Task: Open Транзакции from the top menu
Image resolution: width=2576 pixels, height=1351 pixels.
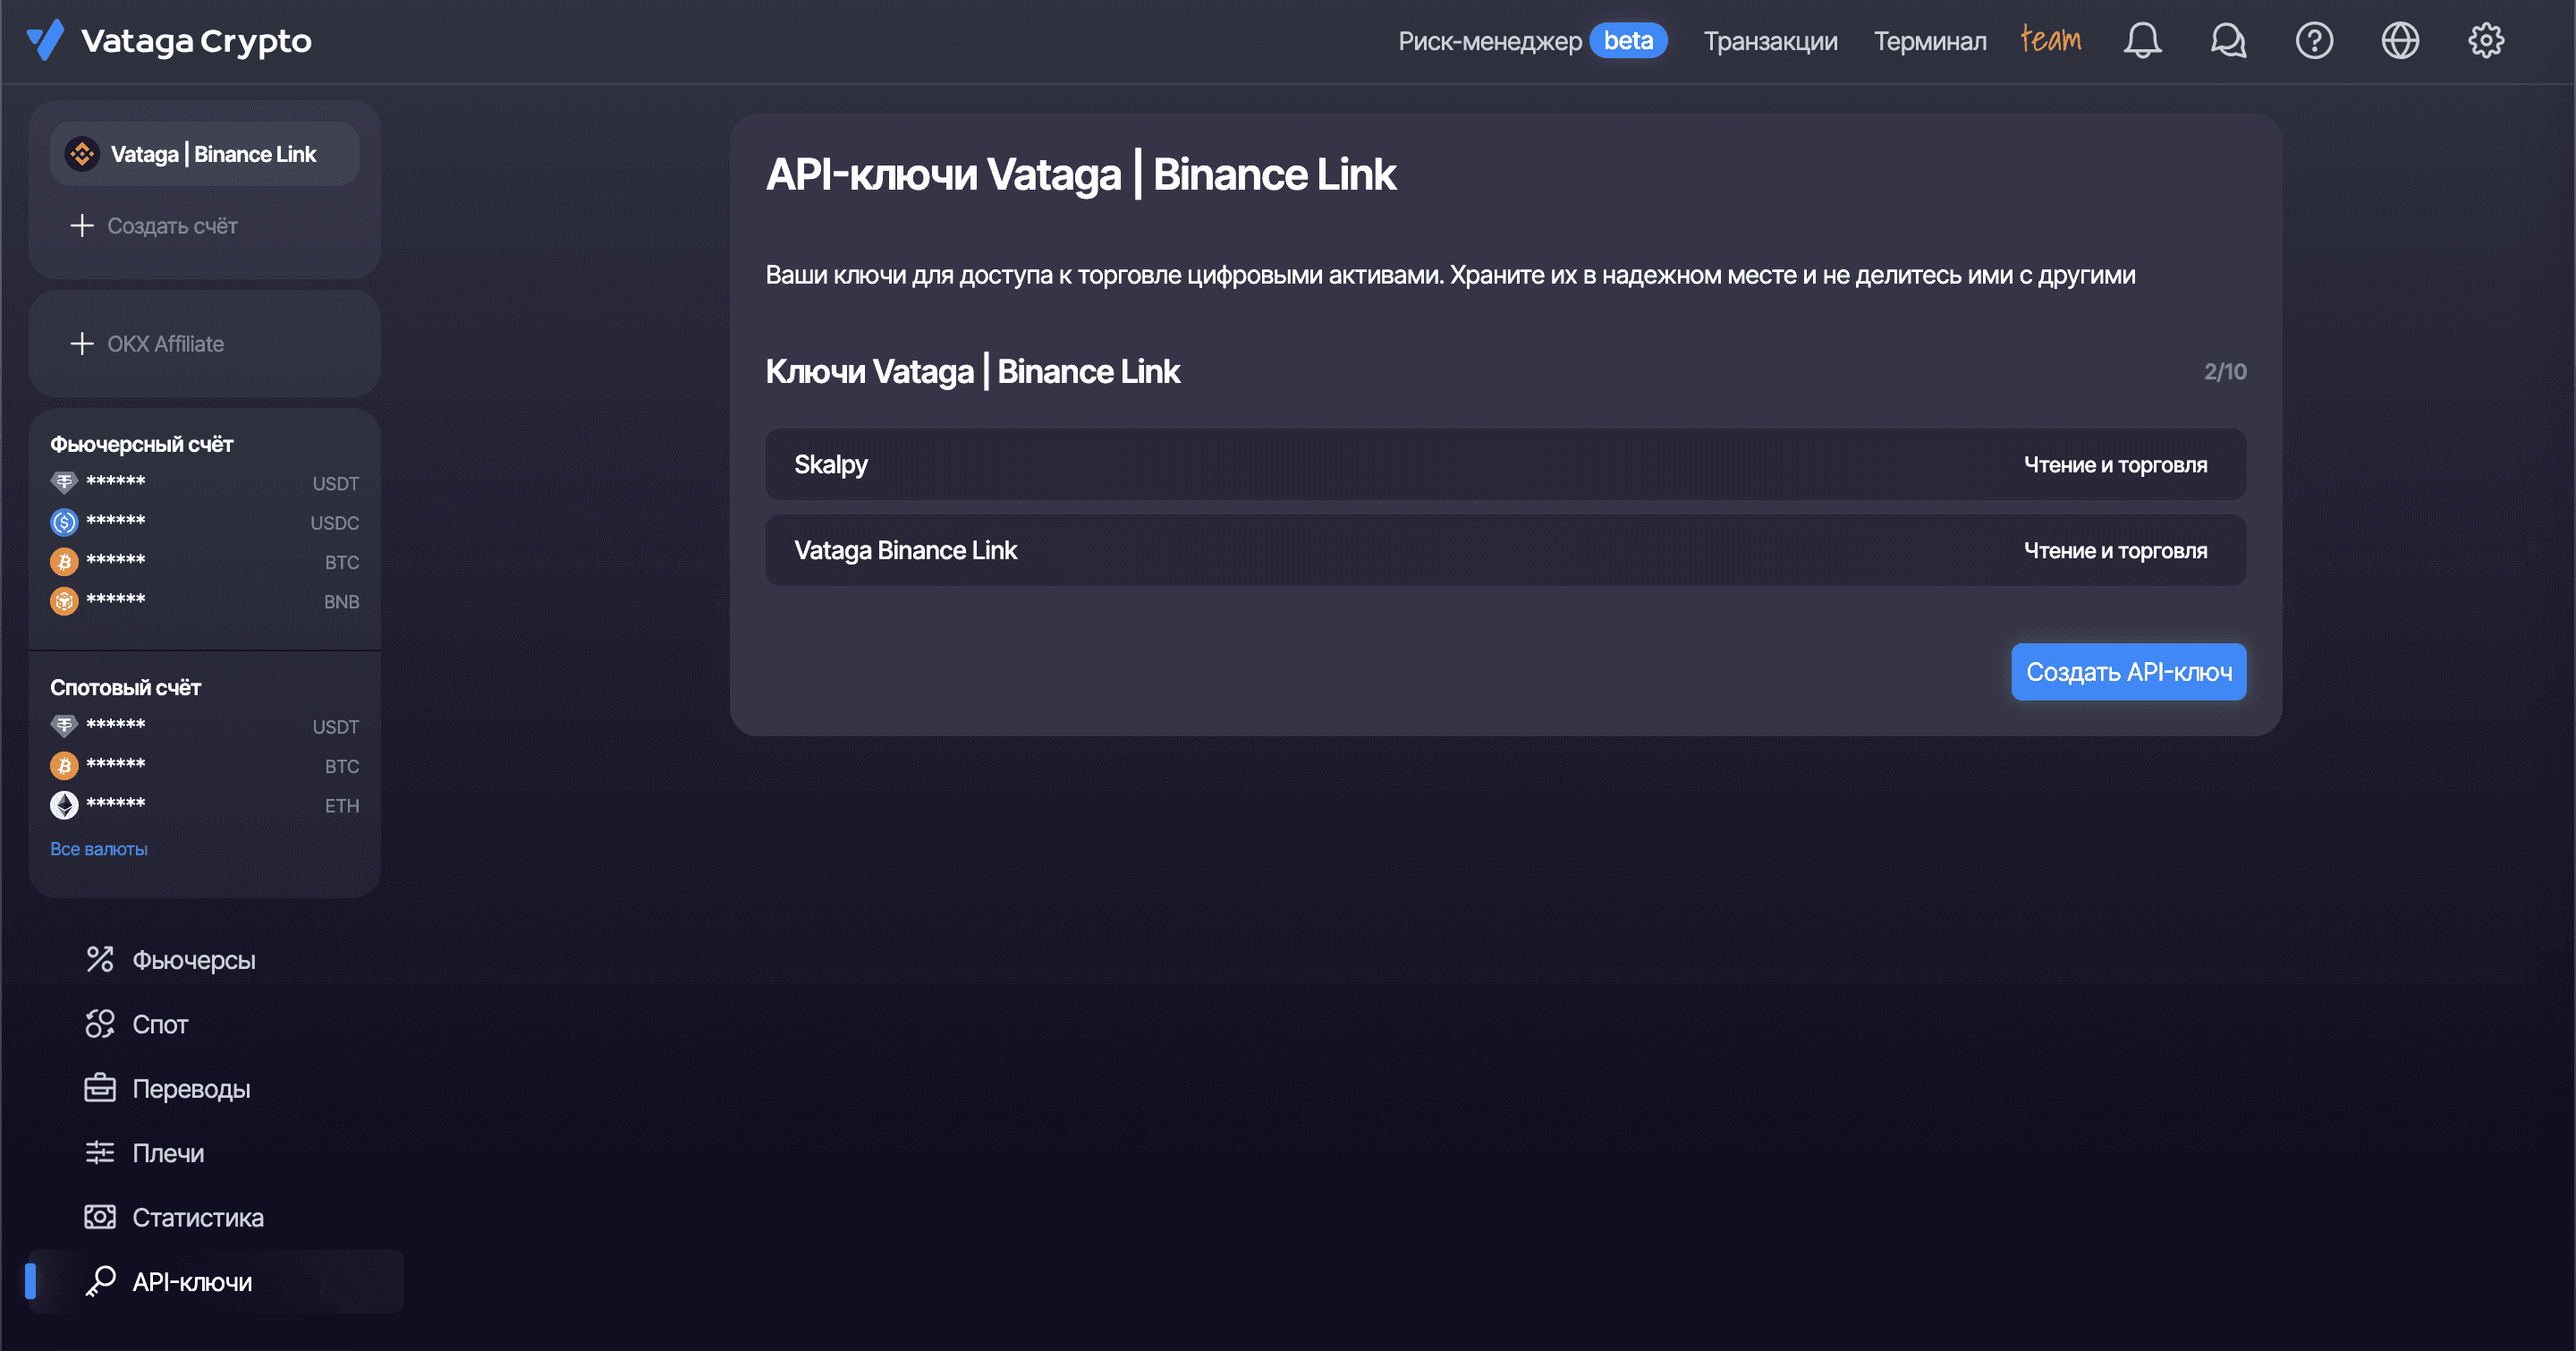Action: (1770, 41)
